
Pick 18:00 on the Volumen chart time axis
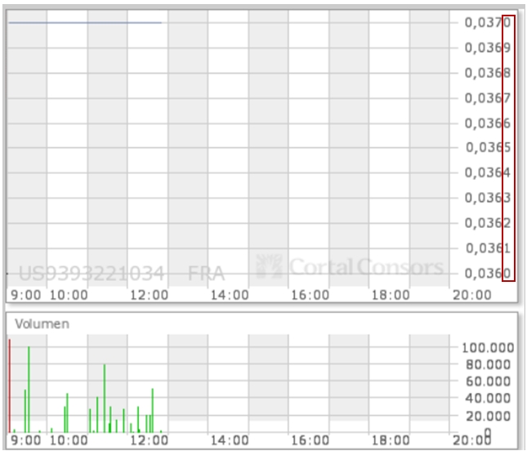click(x=391, y=440)
